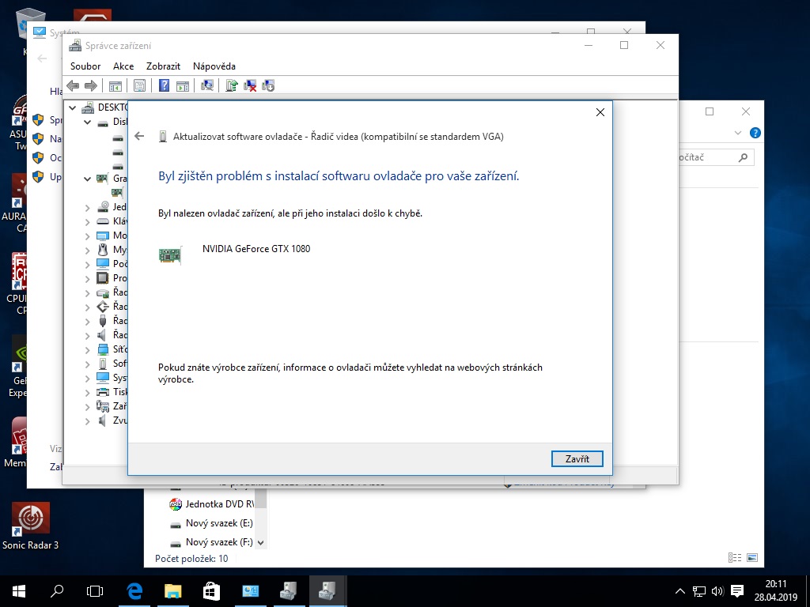
Task: Open Microsoft Store from the taskbar
Action: (211, 591)
